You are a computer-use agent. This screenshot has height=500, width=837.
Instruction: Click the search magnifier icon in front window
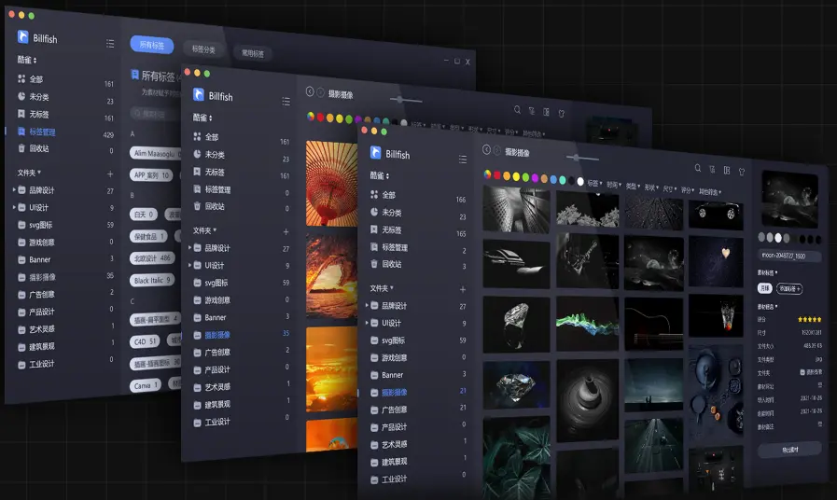coord(697,167)
